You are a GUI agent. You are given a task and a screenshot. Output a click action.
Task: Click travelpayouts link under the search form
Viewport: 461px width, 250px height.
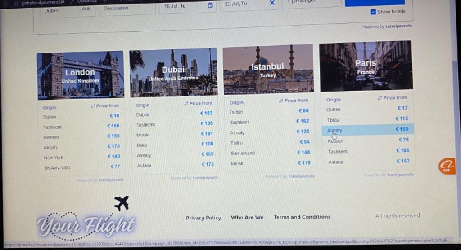pos(399,26)
